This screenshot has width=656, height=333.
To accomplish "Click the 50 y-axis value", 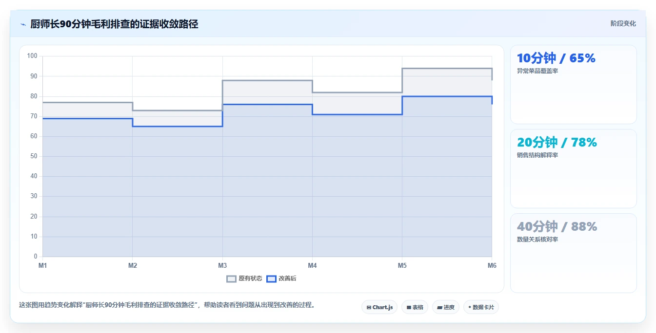I will click(34, 156).
